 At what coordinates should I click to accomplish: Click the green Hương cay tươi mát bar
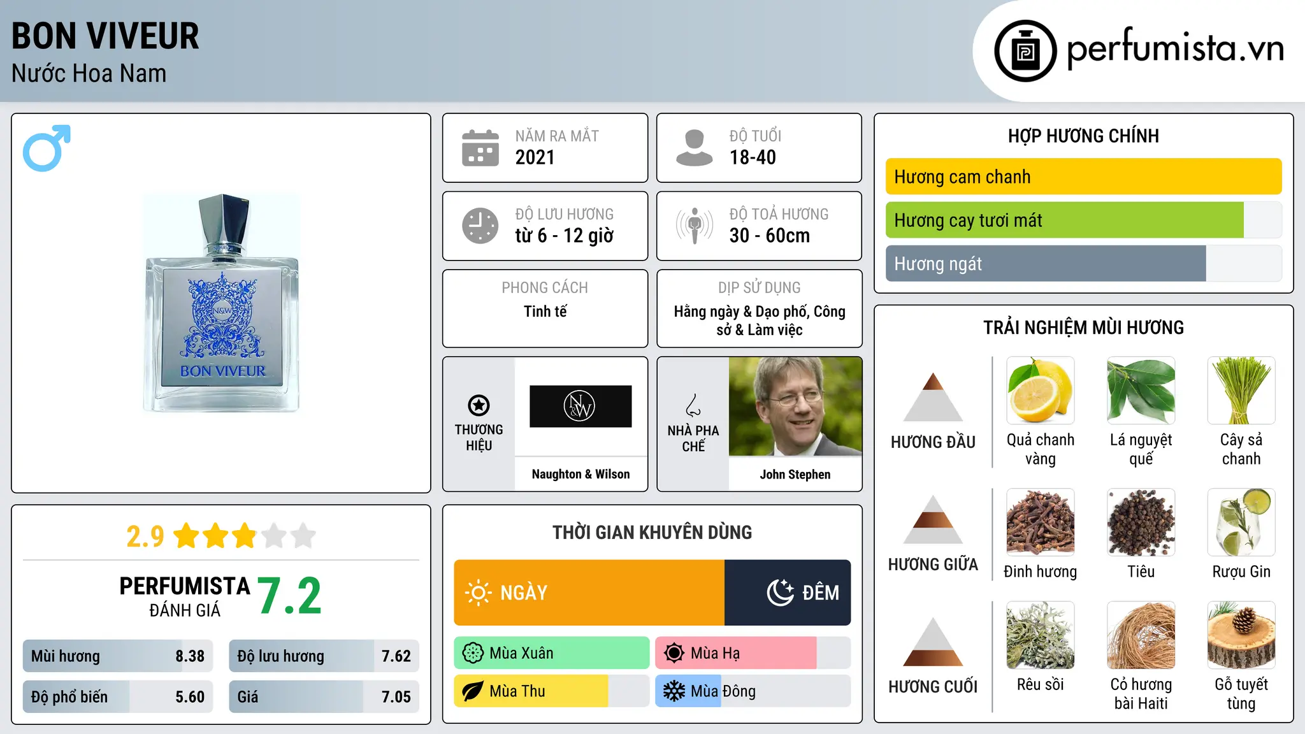(1064, 220)
